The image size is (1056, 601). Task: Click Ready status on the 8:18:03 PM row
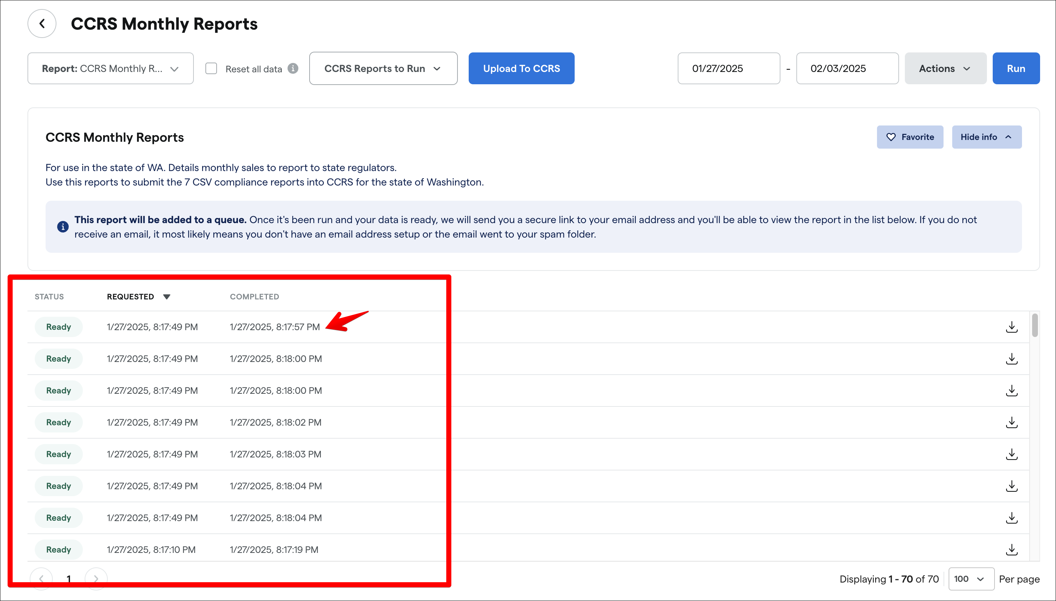coord(59,454)
